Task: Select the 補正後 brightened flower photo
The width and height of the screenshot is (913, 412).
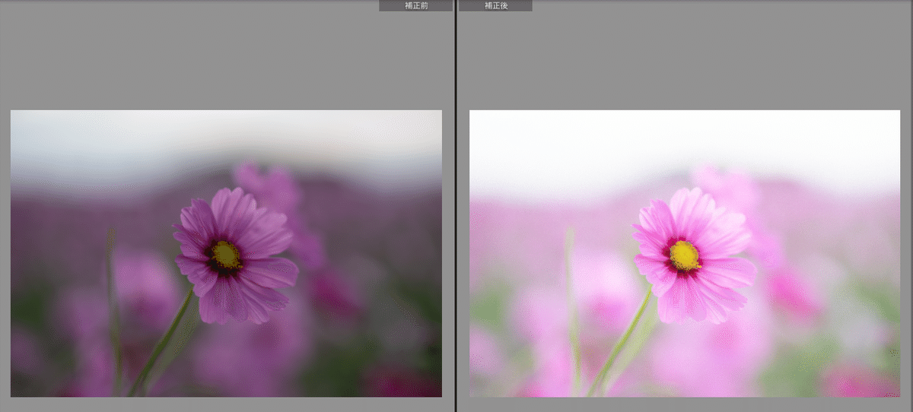Action: [685, 253]
